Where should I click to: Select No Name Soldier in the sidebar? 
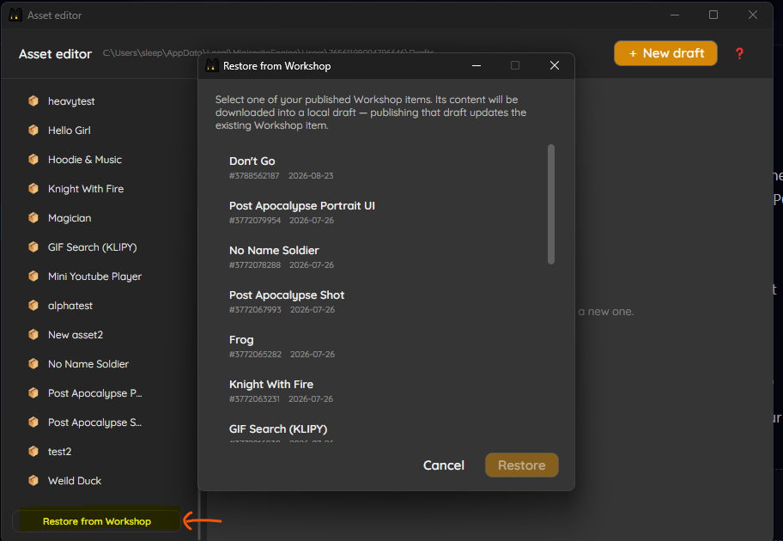click(88, 363)
